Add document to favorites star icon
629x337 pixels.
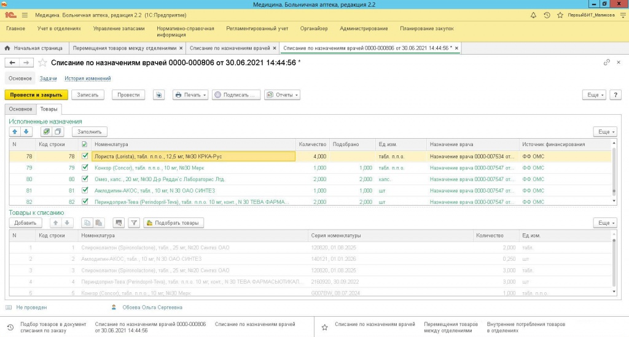pyautogui.click(x=42, y=63)
